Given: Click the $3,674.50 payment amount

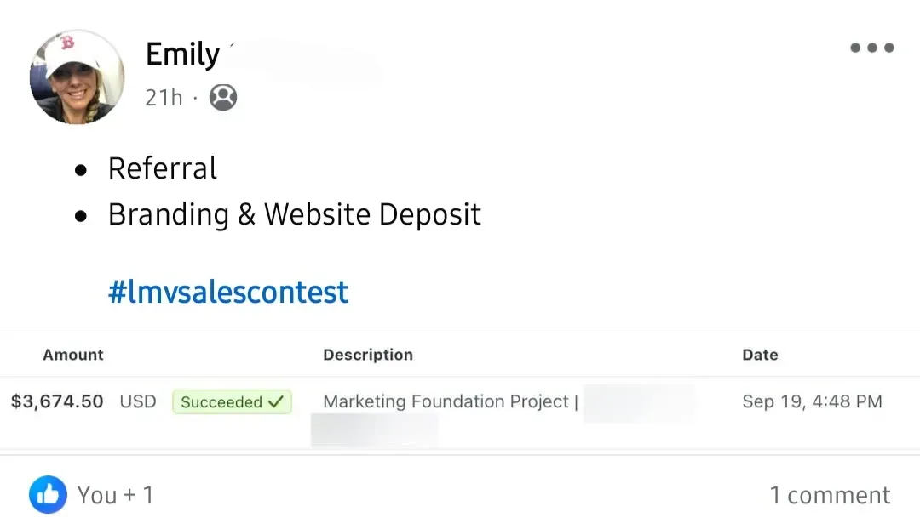Looking at the screenshot, I should tap(57, 401).
